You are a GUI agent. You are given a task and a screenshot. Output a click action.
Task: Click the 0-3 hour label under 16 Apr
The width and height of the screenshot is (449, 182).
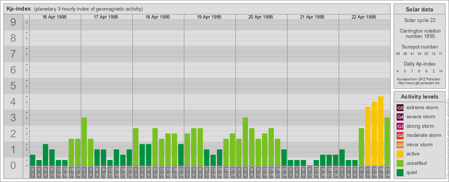coord(32,172)
